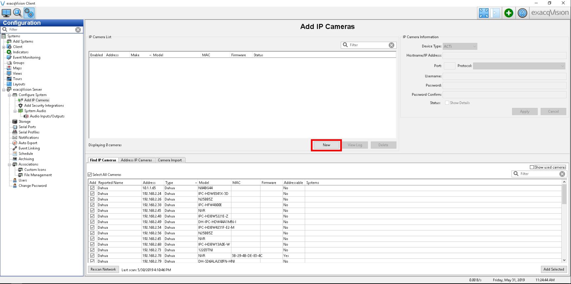
Task: Select the Indicators tree item
Action: click(20, 52)
